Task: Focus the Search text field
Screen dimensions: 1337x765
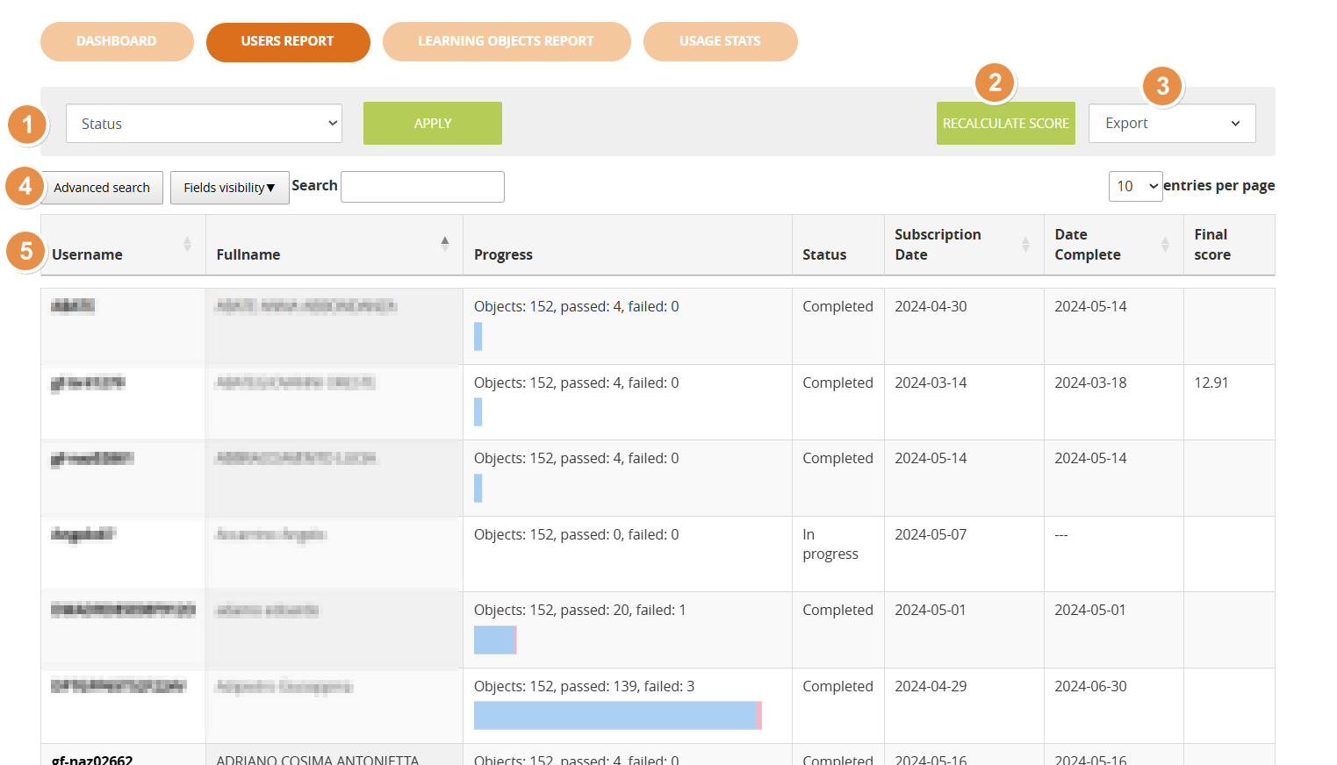Action: pyautogui.click(x=422, y=187)
